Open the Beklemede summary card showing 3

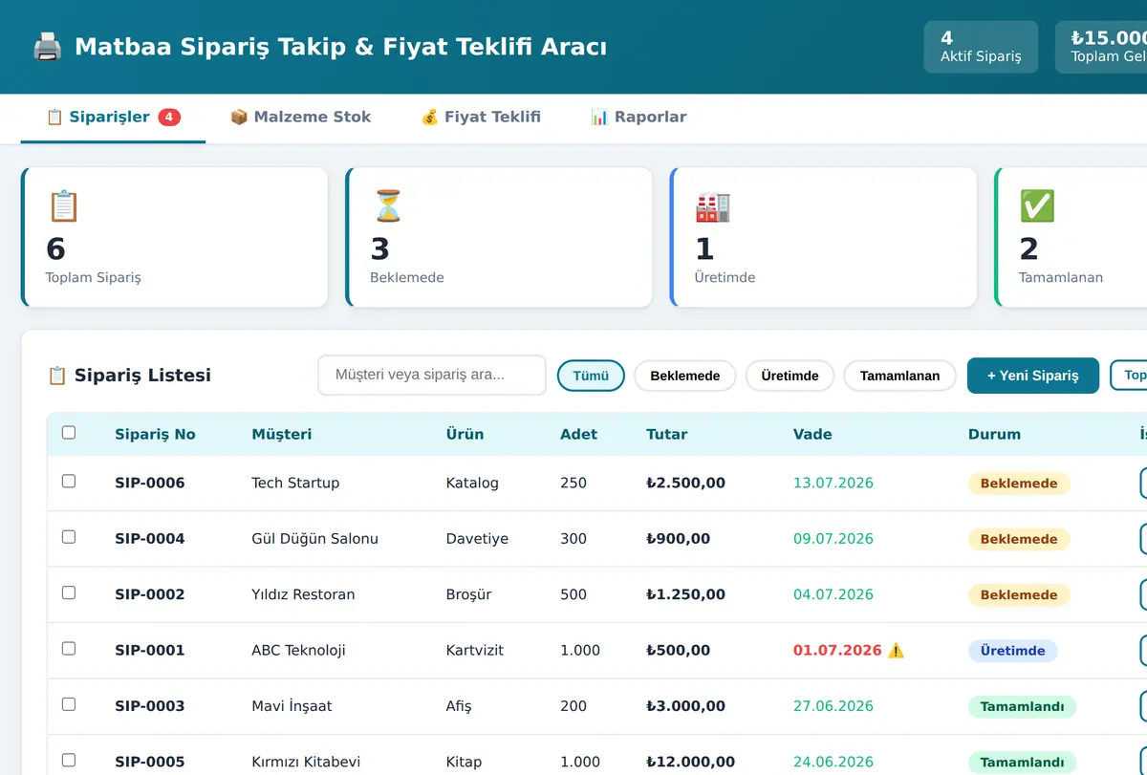(499, 238)
